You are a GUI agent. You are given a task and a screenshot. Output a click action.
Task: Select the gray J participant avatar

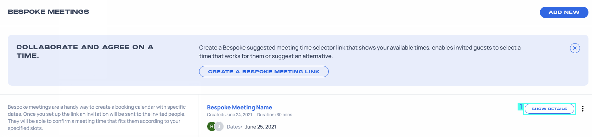(x=219, y=126)
